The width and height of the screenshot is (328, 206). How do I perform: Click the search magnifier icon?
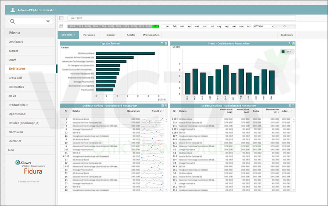coord(12,22)
